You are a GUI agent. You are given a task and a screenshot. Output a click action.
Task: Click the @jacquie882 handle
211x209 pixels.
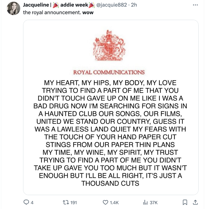coord(111,5)
